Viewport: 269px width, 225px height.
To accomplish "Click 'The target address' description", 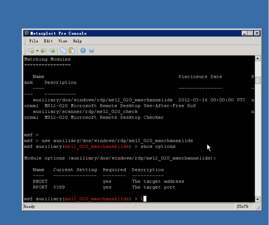I will coord(158,181).
